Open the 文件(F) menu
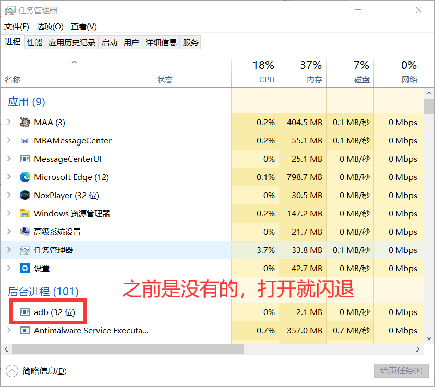This screenshot has width=435, height=387. 17,27
